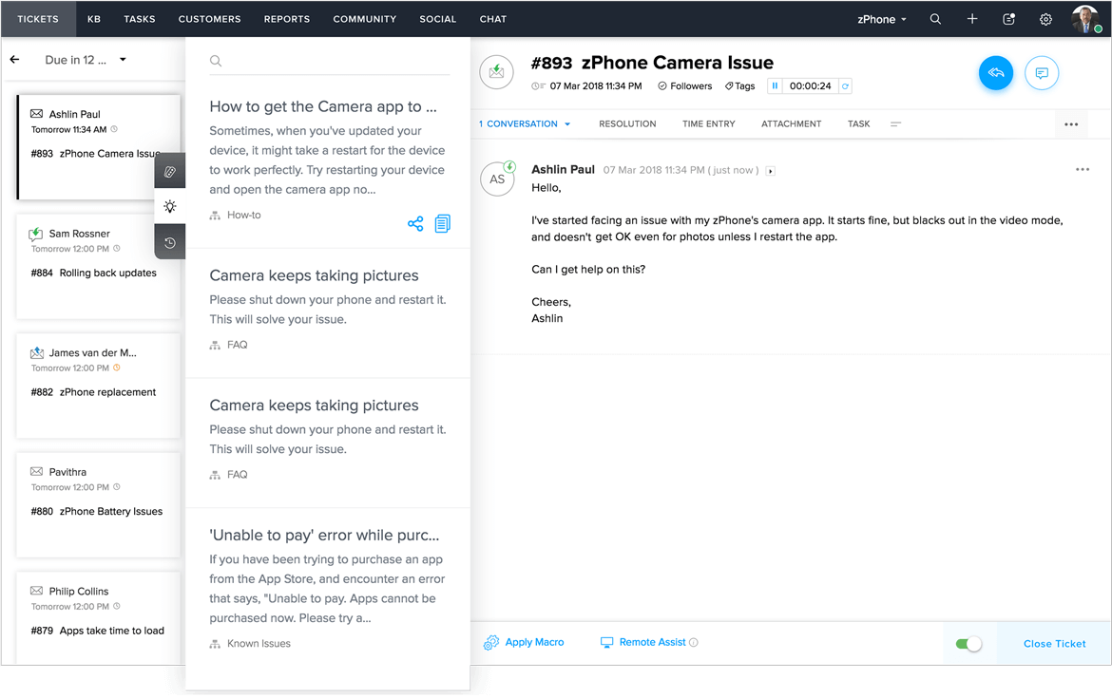Screen dimensions: 1112x698
Task: Click the knowledge base search field
Action: 333,61
